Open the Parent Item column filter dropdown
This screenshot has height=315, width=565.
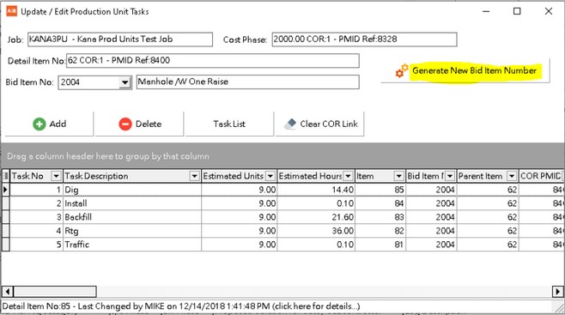point(512,176)
